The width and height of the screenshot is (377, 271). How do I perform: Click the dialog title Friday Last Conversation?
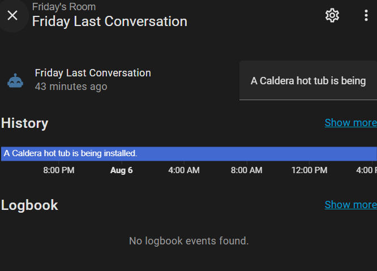coord(109,21)
